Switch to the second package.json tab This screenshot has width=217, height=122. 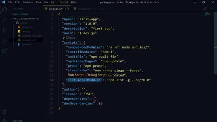click(90, 9)
